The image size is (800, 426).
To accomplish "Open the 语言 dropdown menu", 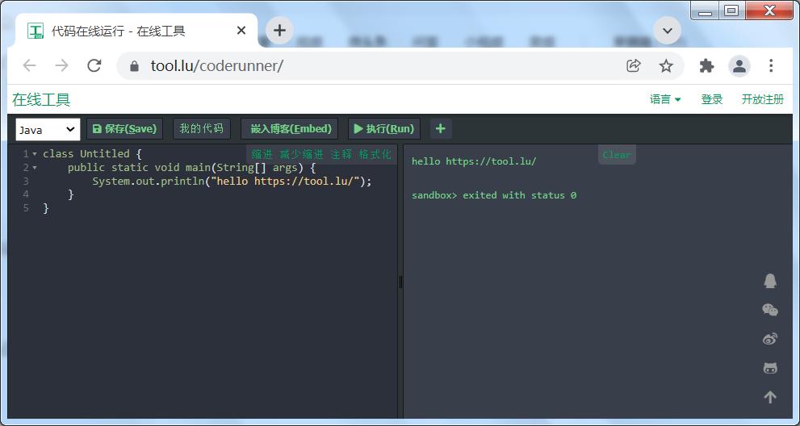I will click(x=665, y=99).
